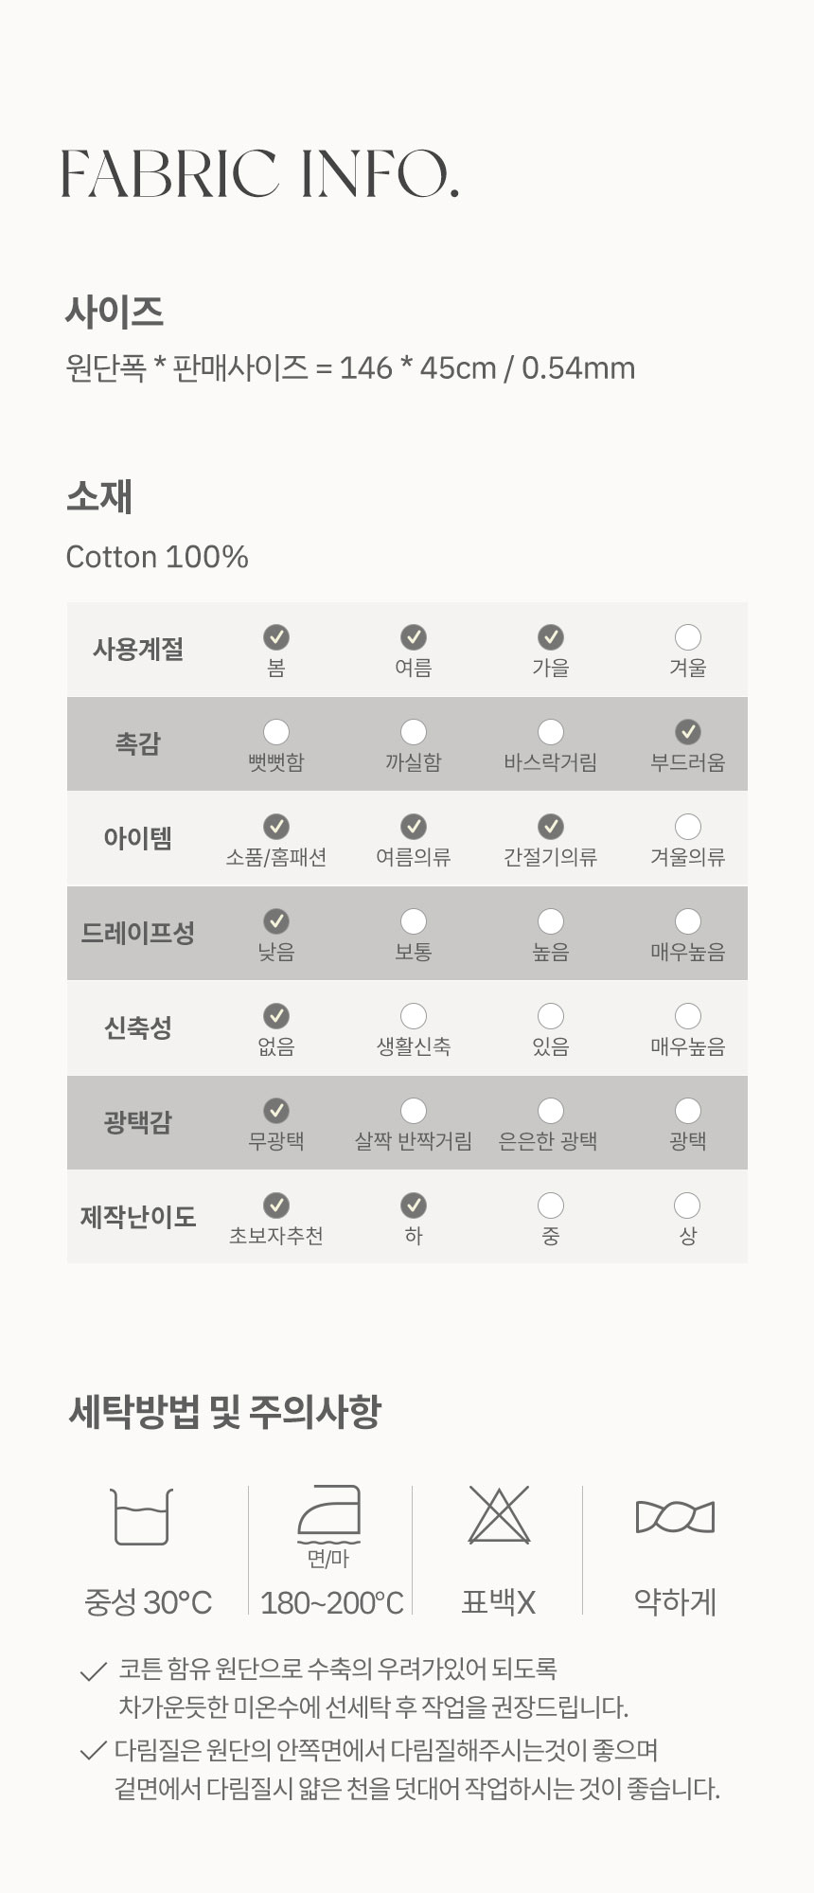
Task: Click the Cotton 100% material text
Action: coord(157,557)
